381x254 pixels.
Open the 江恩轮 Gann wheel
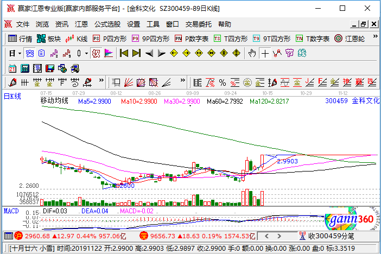coord(350,39)
